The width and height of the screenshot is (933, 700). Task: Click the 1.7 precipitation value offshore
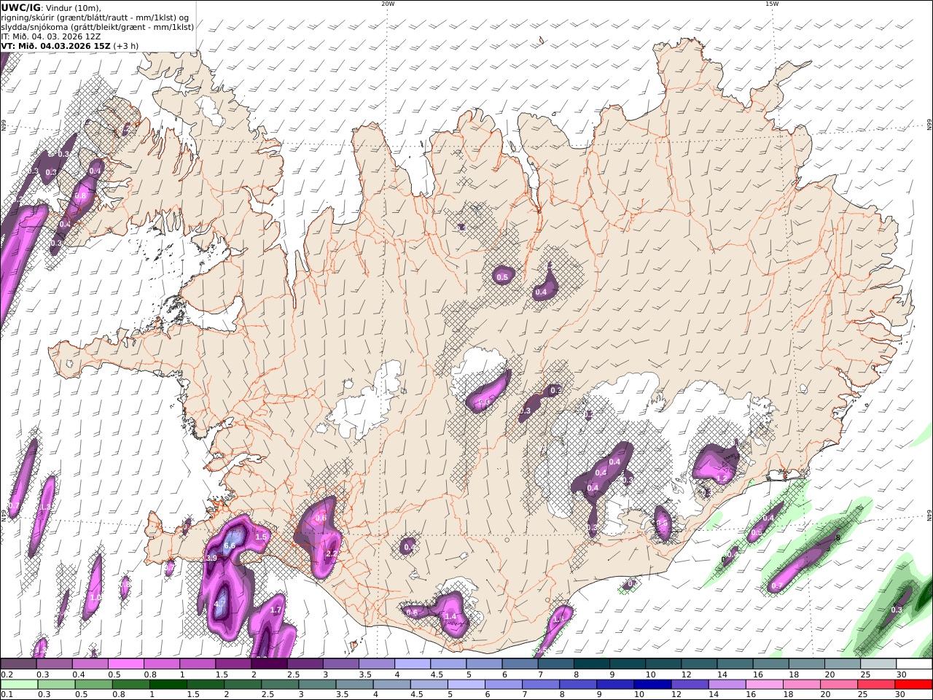point(276,610)
